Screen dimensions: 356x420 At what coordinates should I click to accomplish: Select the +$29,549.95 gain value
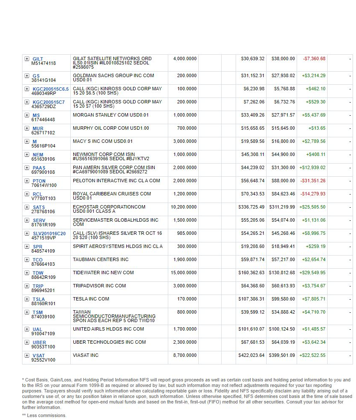pyautogui.click(x=312, y=273)
